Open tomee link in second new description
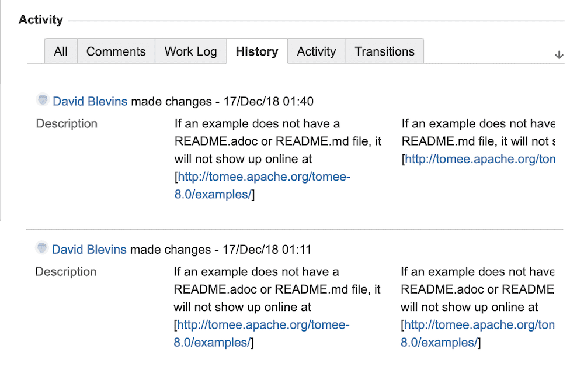Image resolution: width=584 pixels, height=366 pixels. (478, 333)
